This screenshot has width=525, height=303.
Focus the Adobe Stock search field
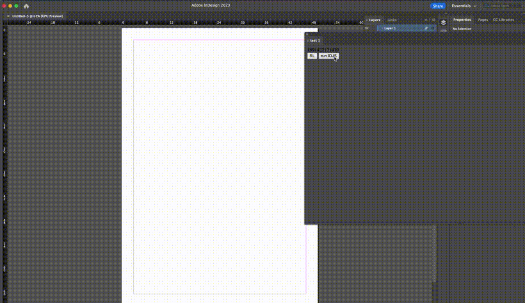502,6
